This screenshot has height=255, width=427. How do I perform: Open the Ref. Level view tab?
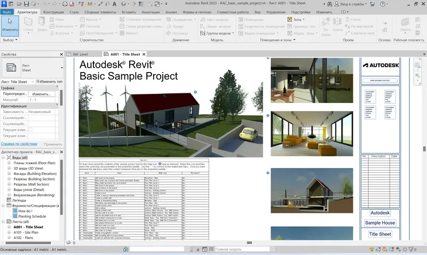pos(80,54)
